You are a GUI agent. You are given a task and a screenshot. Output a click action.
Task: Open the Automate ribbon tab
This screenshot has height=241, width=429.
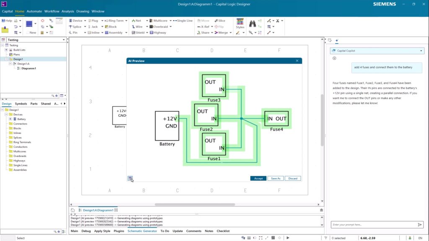point(34,11)
